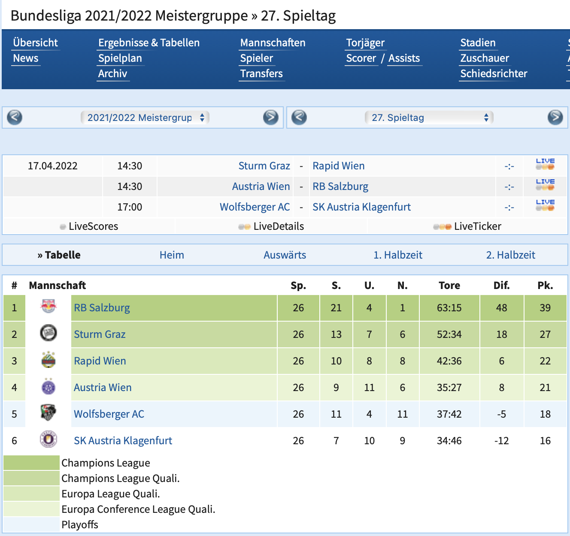Open RB Salzburg in the standings table
570x536 pixels.
click(x=102, y=308)
